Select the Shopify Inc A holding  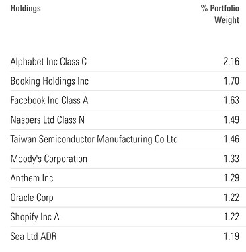click(x=35, y=217)
